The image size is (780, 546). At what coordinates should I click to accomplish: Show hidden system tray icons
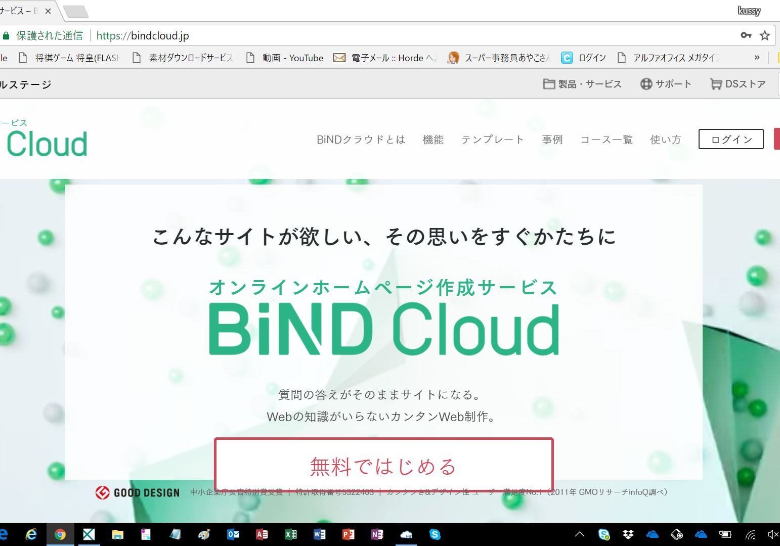click(x=580, y=534)
